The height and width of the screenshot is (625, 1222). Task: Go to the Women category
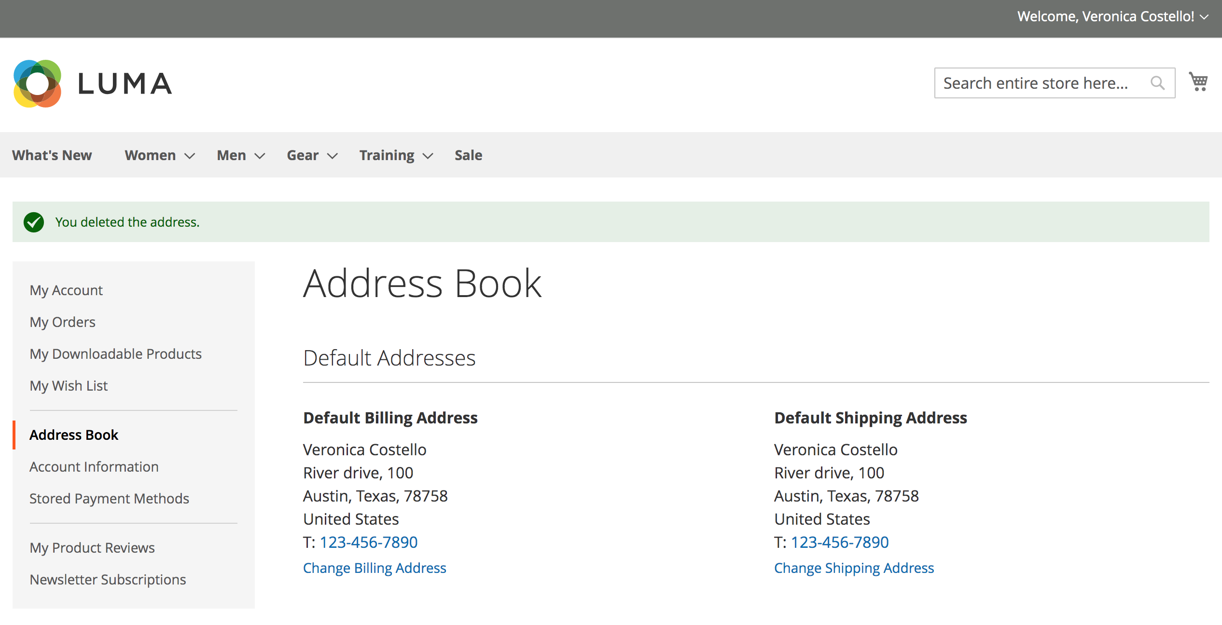click(x=150, y=155)
